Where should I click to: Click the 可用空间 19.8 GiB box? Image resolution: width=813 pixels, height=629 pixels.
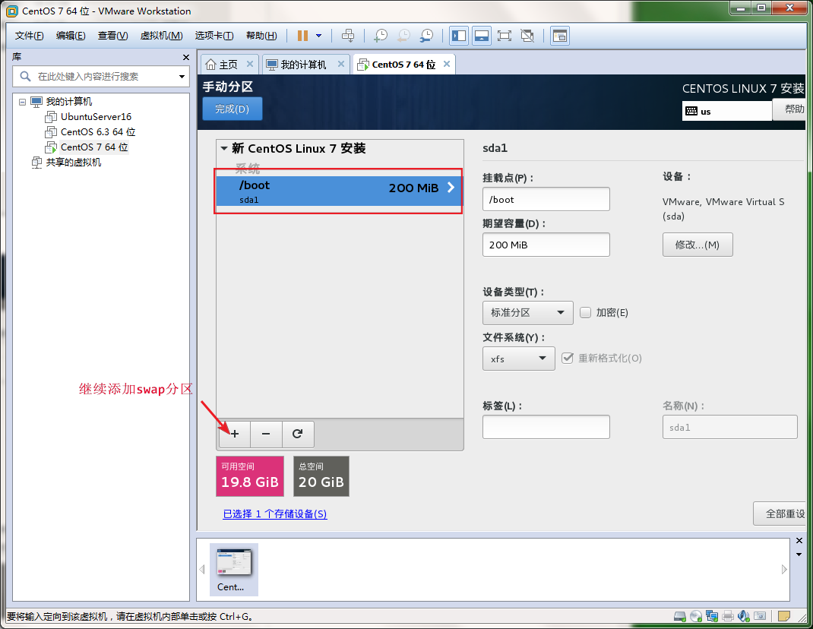(x=250, y=476)
